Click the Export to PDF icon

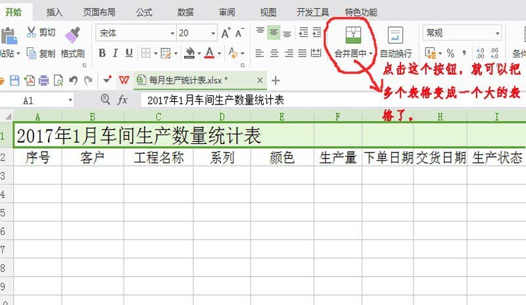(30, 81)
